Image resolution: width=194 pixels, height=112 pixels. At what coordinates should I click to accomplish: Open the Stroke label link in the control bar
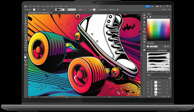pos(44,9)
